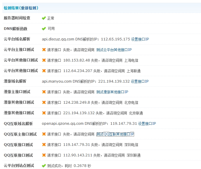Click the 北京联通 carrier text
The image size is (201, 169).
pyautogui.click(x=136, y=113)
